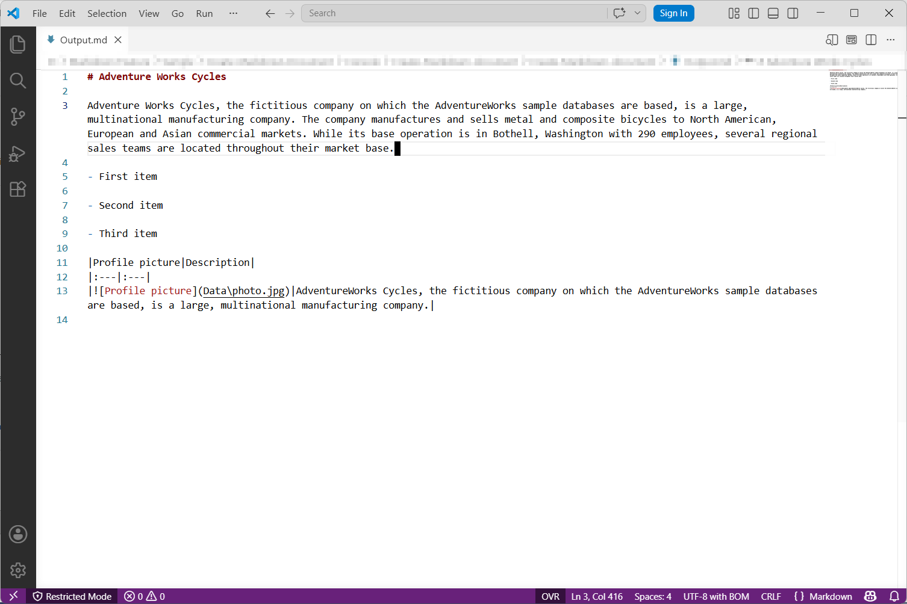Click the 'Third item' list line
This screenshot has height=604, width=907.
tap(122, 233)
